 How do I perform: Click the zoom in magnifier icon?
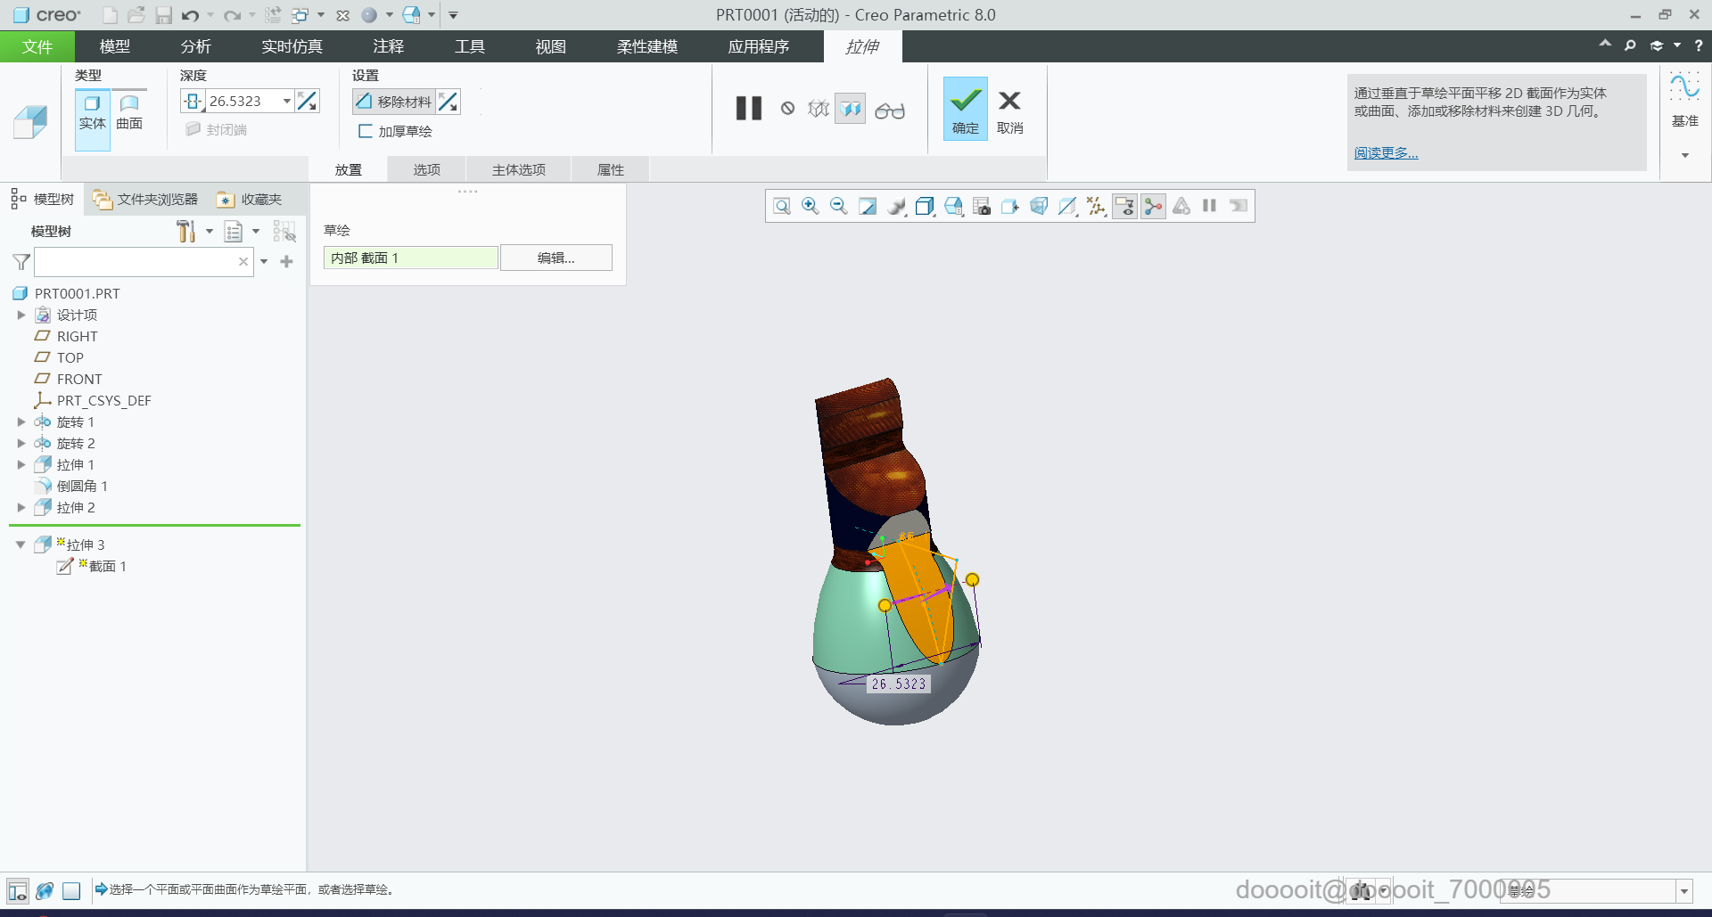pyautogui.click(x=810, y=207)
